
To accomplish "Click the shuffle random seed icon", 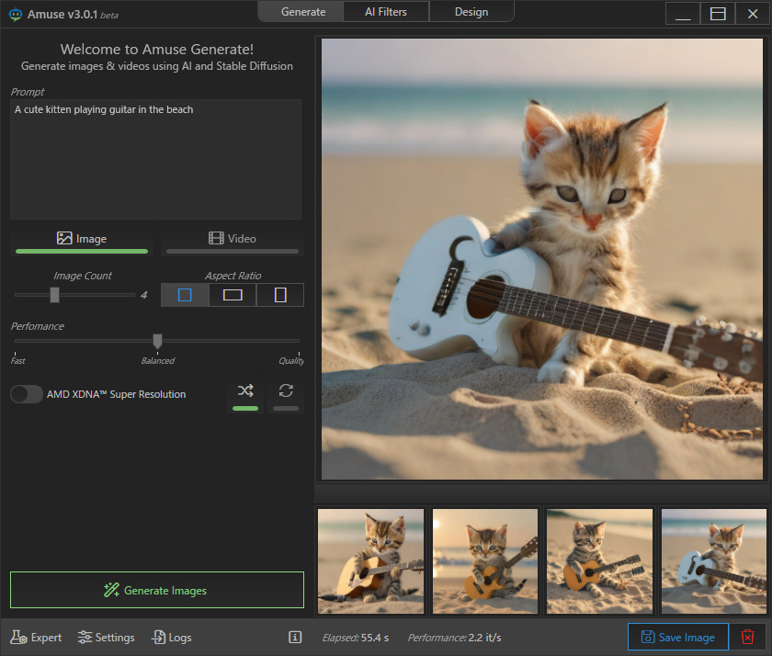I will 245,390.
